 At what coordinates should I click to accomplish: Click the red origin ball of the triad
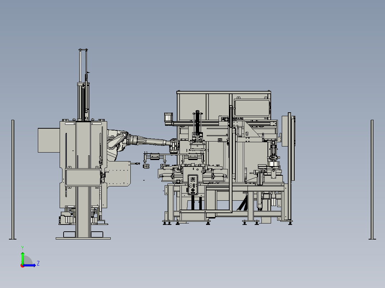click(x=22, y=266)
